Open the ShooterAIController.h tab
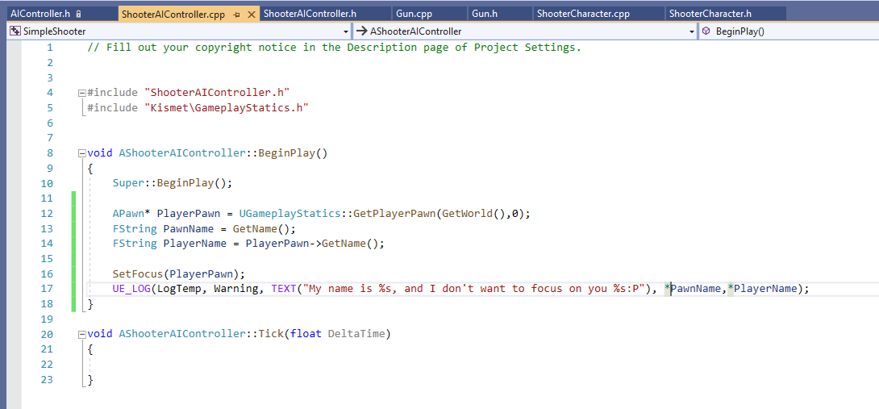 (x=310, y=14)
